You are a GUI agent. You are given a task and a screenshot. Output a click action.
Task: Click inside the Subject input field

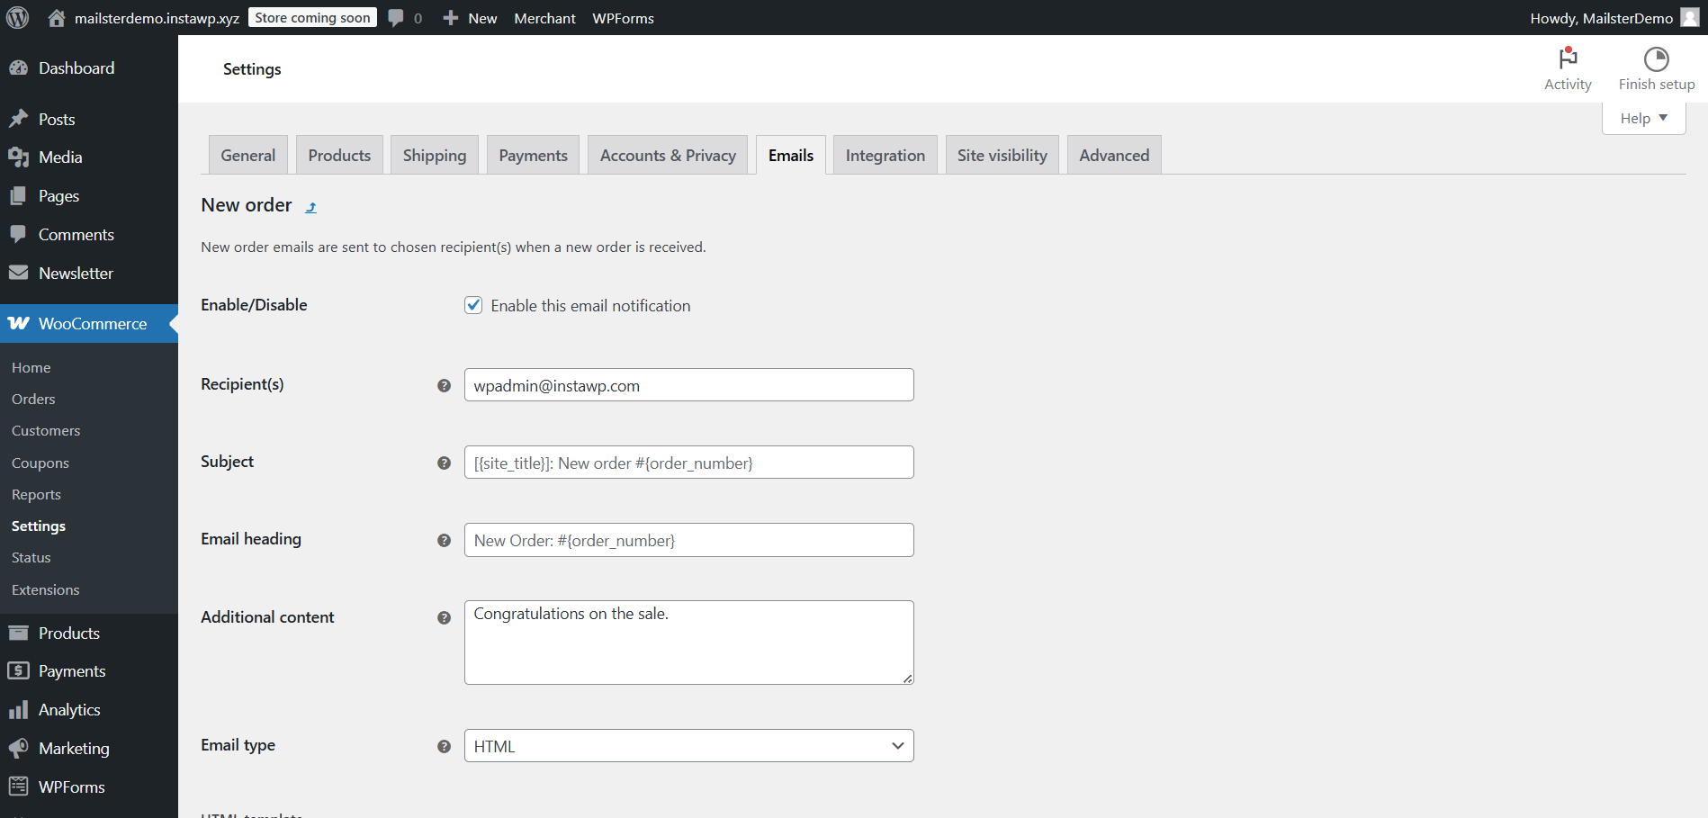pyautogui.click(x=688, y=462)
